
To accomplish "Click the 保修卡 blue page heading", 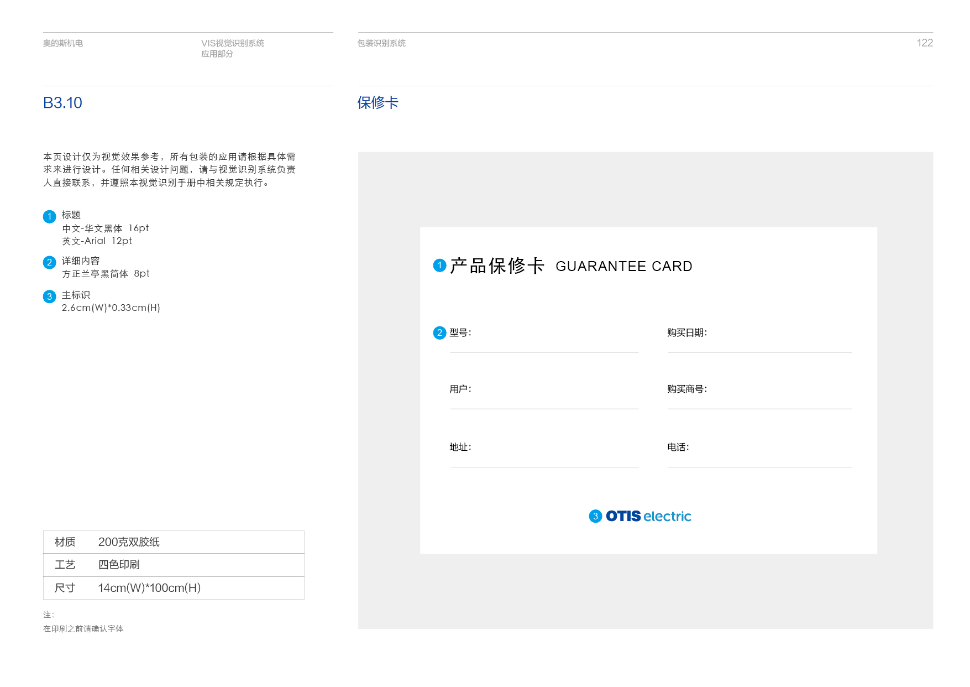I will 378,103.
